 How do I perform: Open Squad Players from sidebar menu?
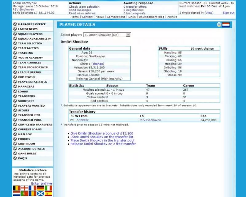point(30,34)
